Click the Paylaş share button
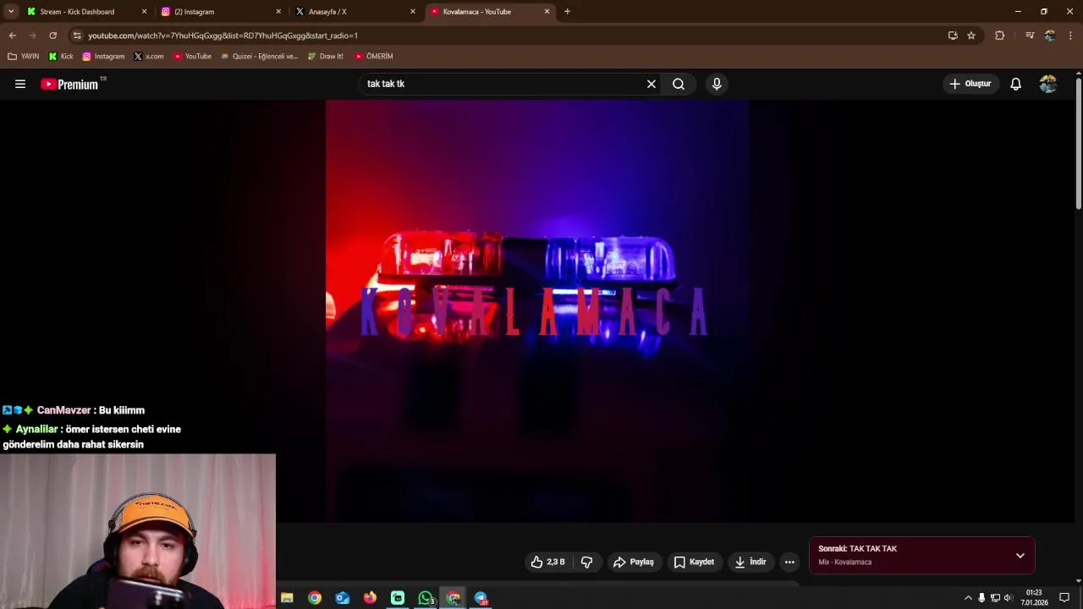Viewport: 1083px width, 609px height. pyautogui.click(x=633, y=562)
